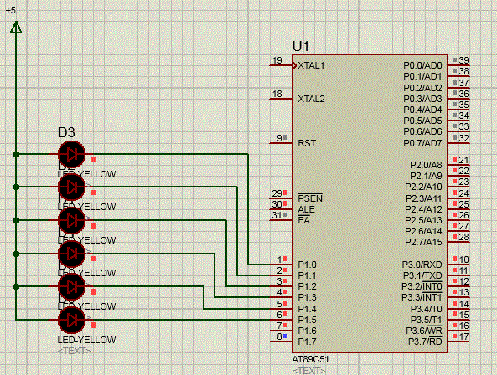Image resolution: width=497 pixels, height=375 pixels.
Task: Select the EA pin name
Action: (304, 220)
